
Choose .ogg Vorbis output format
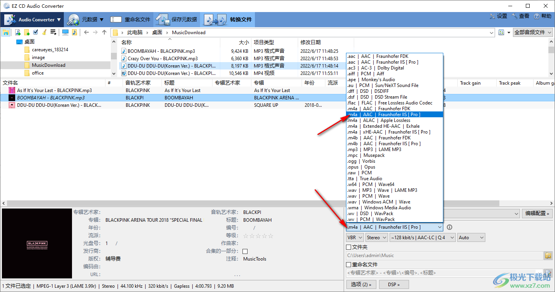394,161
